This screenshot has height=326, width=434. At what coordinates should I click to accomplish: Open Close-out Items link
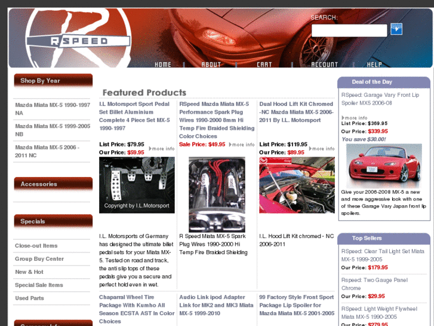click(36, 246)
